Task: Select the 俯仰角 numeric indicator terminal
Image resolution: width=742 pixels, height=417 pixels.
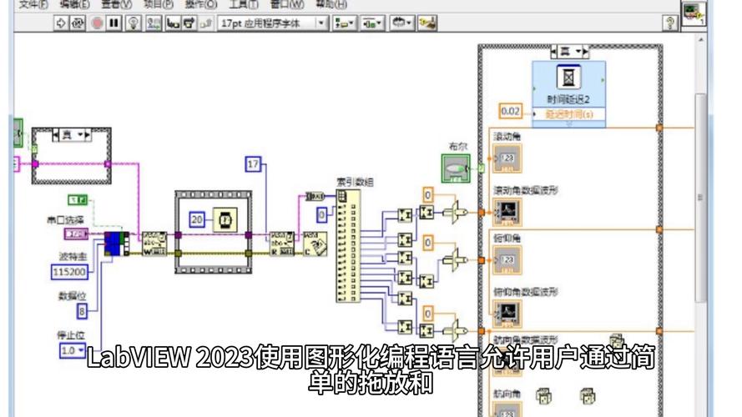Action: (x=507, y=260)
